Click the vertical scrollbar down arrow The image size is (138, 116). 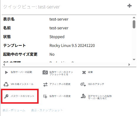[134, 59]
